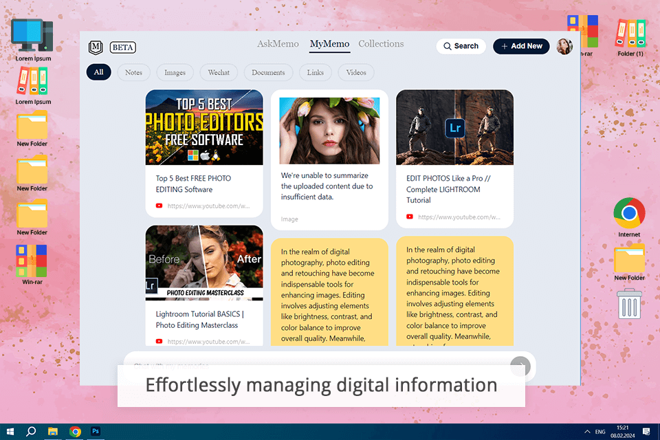This screenshot has width=660, height=440.
Task: Open the first New Folder on left
Action: (x=32, y=129)
